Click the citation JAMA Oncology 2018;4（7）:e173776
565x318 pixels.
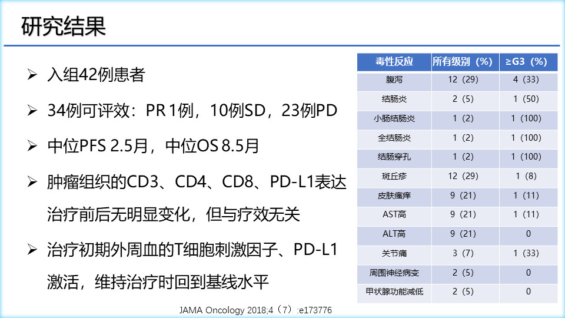(x=255, y=310)
